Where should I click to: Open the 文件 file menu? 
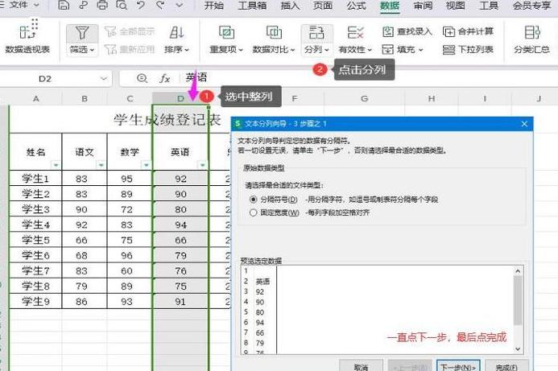coord(20,6)
